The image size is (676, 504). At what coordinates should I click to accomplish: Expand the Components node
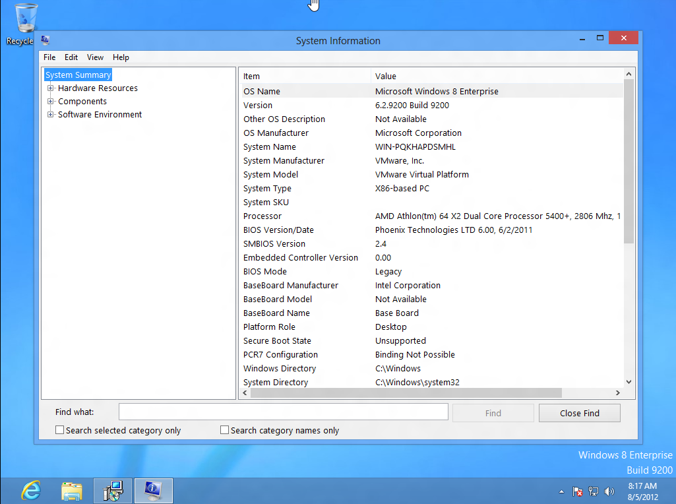50,102
